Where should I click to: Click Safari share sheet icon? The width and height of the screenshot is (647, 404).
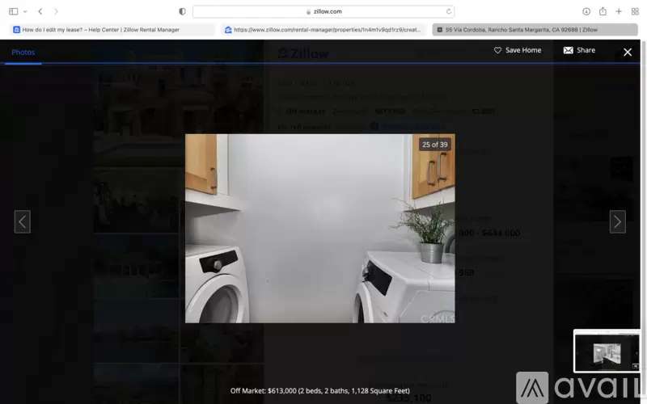[603, 11]
